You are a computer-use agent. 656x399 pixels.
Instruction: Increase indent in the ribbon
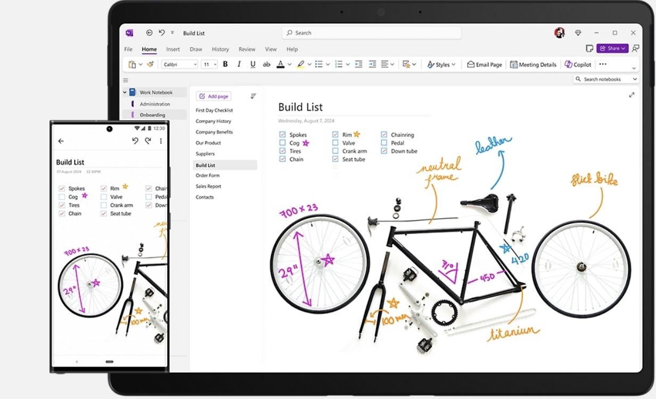tap(372, 64)
